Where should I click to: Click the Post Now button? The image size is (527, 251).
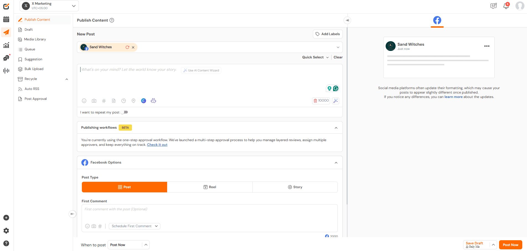(x=510, y=245)
